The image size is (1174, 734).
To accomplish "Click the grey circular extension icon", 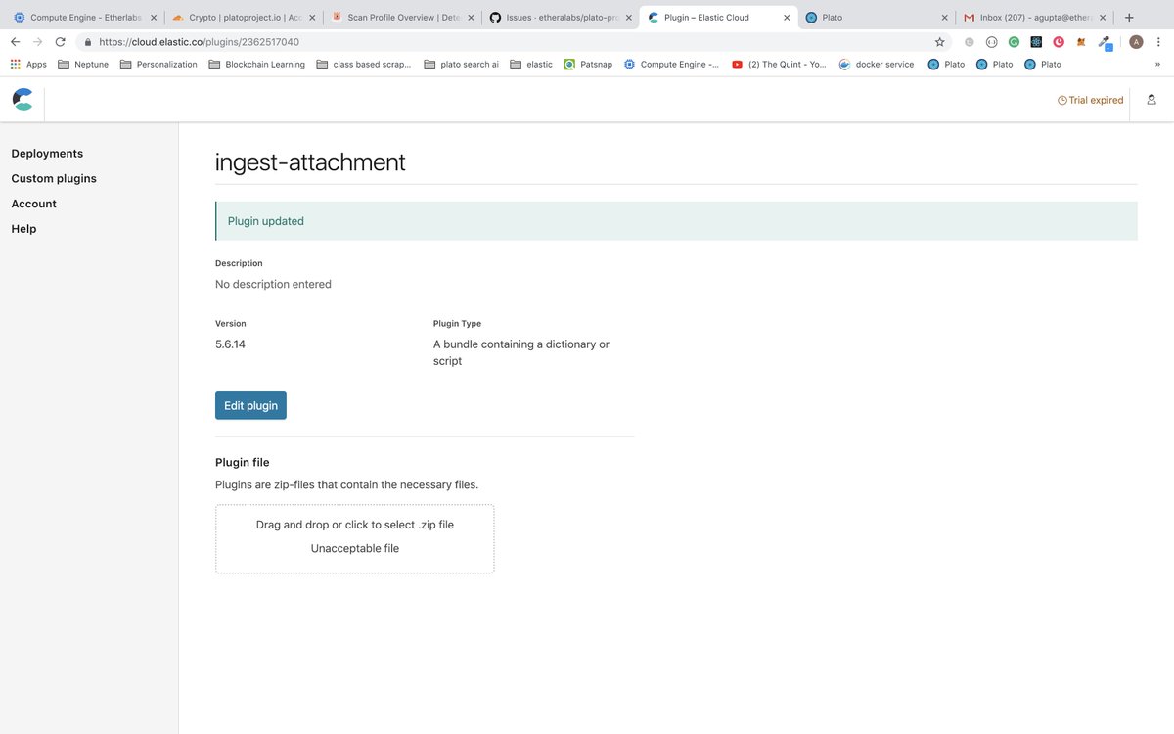I will [x=969, y=42].
